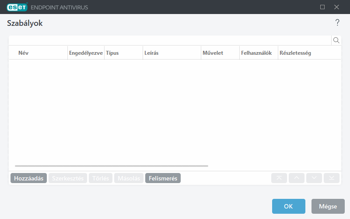Sort by the Felhasználók column header

[x=259, y=53]
